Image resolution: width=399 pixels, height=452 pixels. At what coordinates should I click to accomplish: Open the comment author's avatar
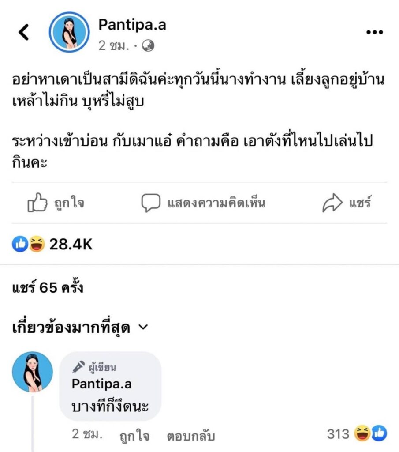(32, 372)
